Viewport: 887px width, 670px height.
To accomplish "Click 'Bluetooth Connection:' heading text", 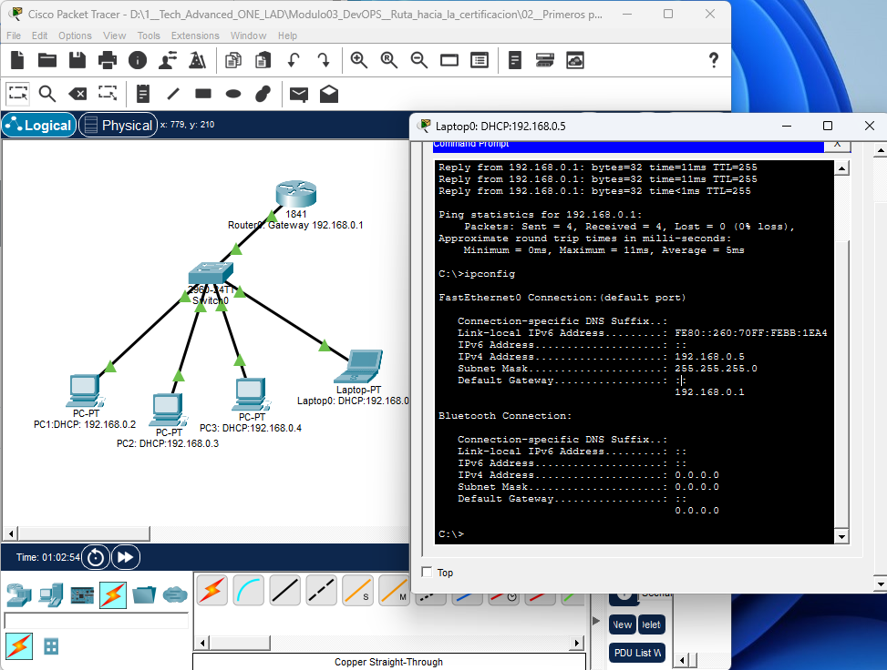I will tap(505, 416).
